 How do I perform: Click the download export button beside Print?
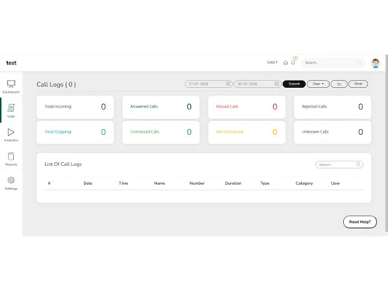click(339, 84)
